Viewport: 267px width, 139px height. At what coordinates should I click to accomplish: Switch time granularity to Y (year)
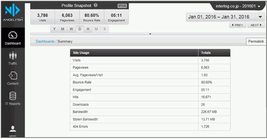(54, 29)
